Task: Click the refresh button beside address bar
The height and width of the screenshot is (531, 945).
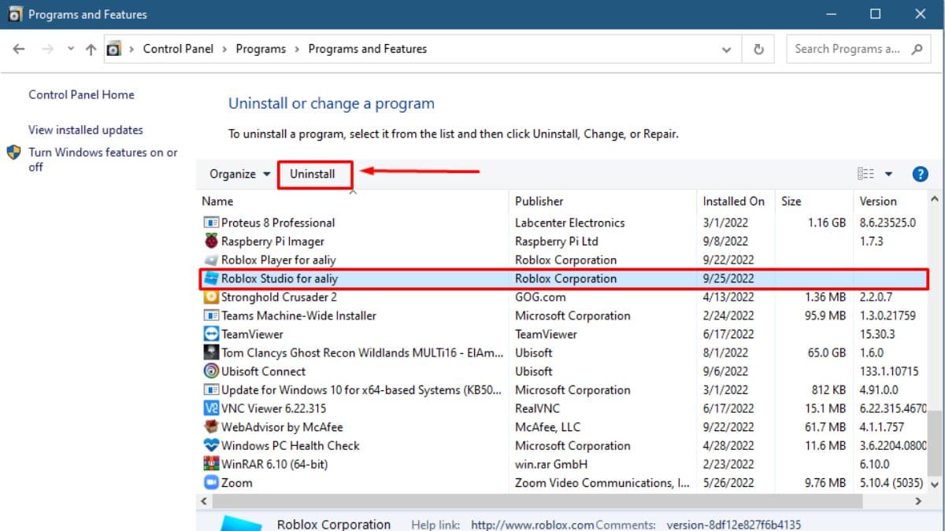Action: tap(758, 49)
